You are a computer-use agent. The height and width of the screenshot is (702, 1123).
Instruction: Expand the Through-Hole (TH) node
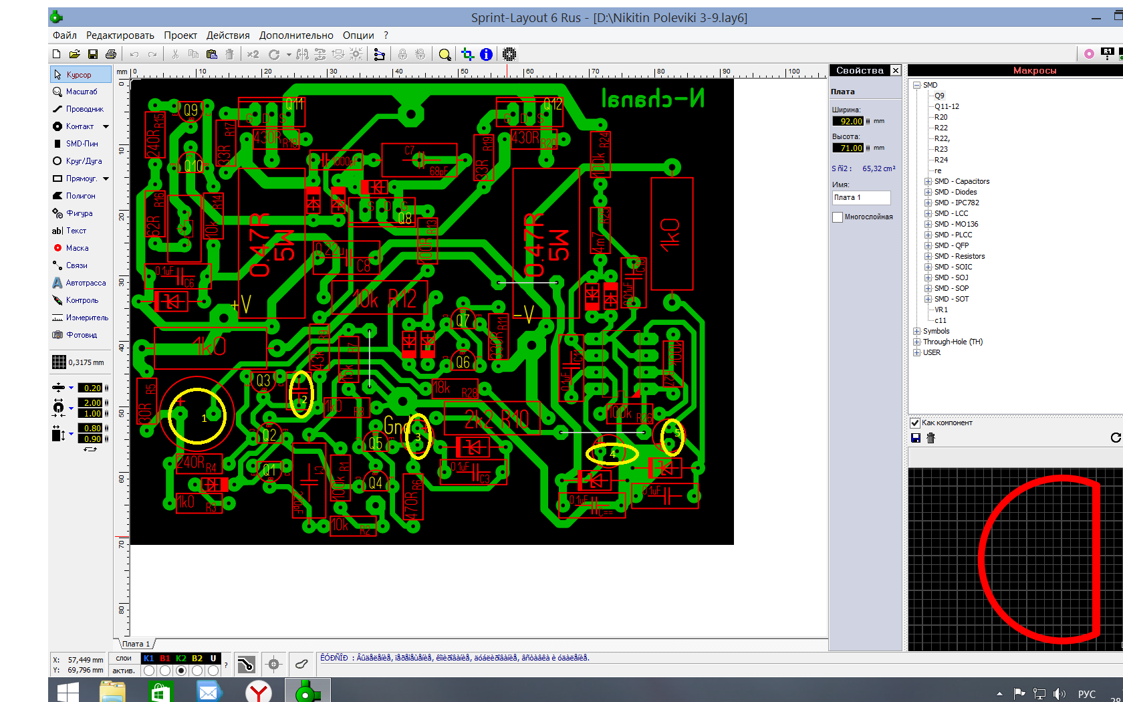[917, 342]
